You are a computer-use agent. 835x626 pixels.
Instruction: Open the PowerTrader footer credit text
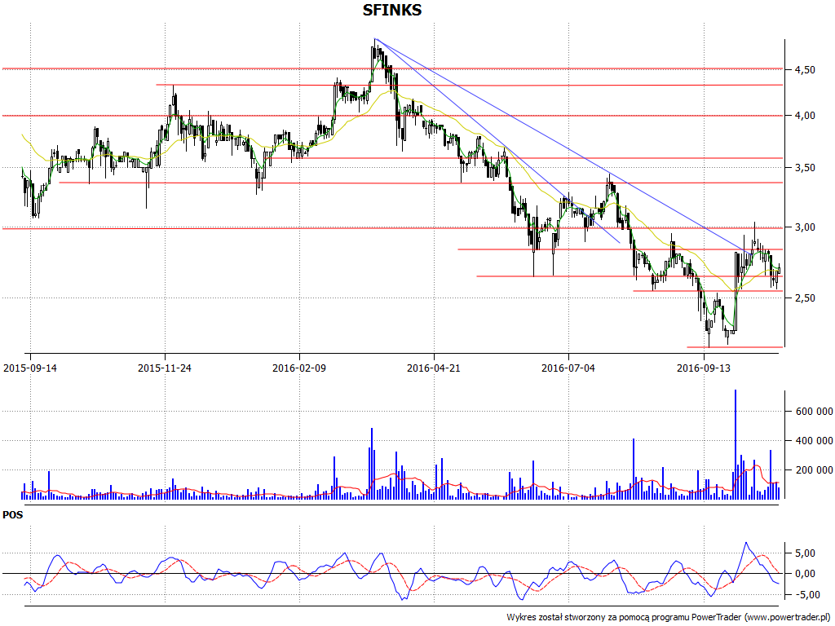click(x=669, y=618)
